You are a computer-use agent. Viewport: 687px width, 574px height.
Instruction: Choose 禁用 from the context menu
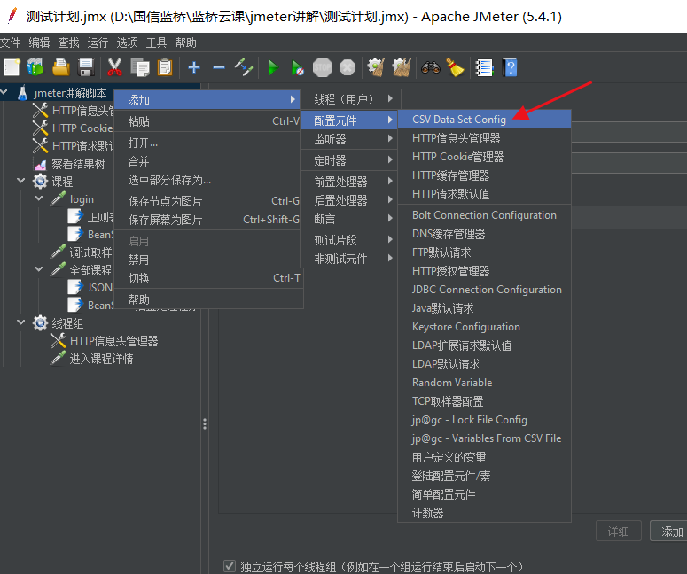pyautogui.click(x=207, y=260)
